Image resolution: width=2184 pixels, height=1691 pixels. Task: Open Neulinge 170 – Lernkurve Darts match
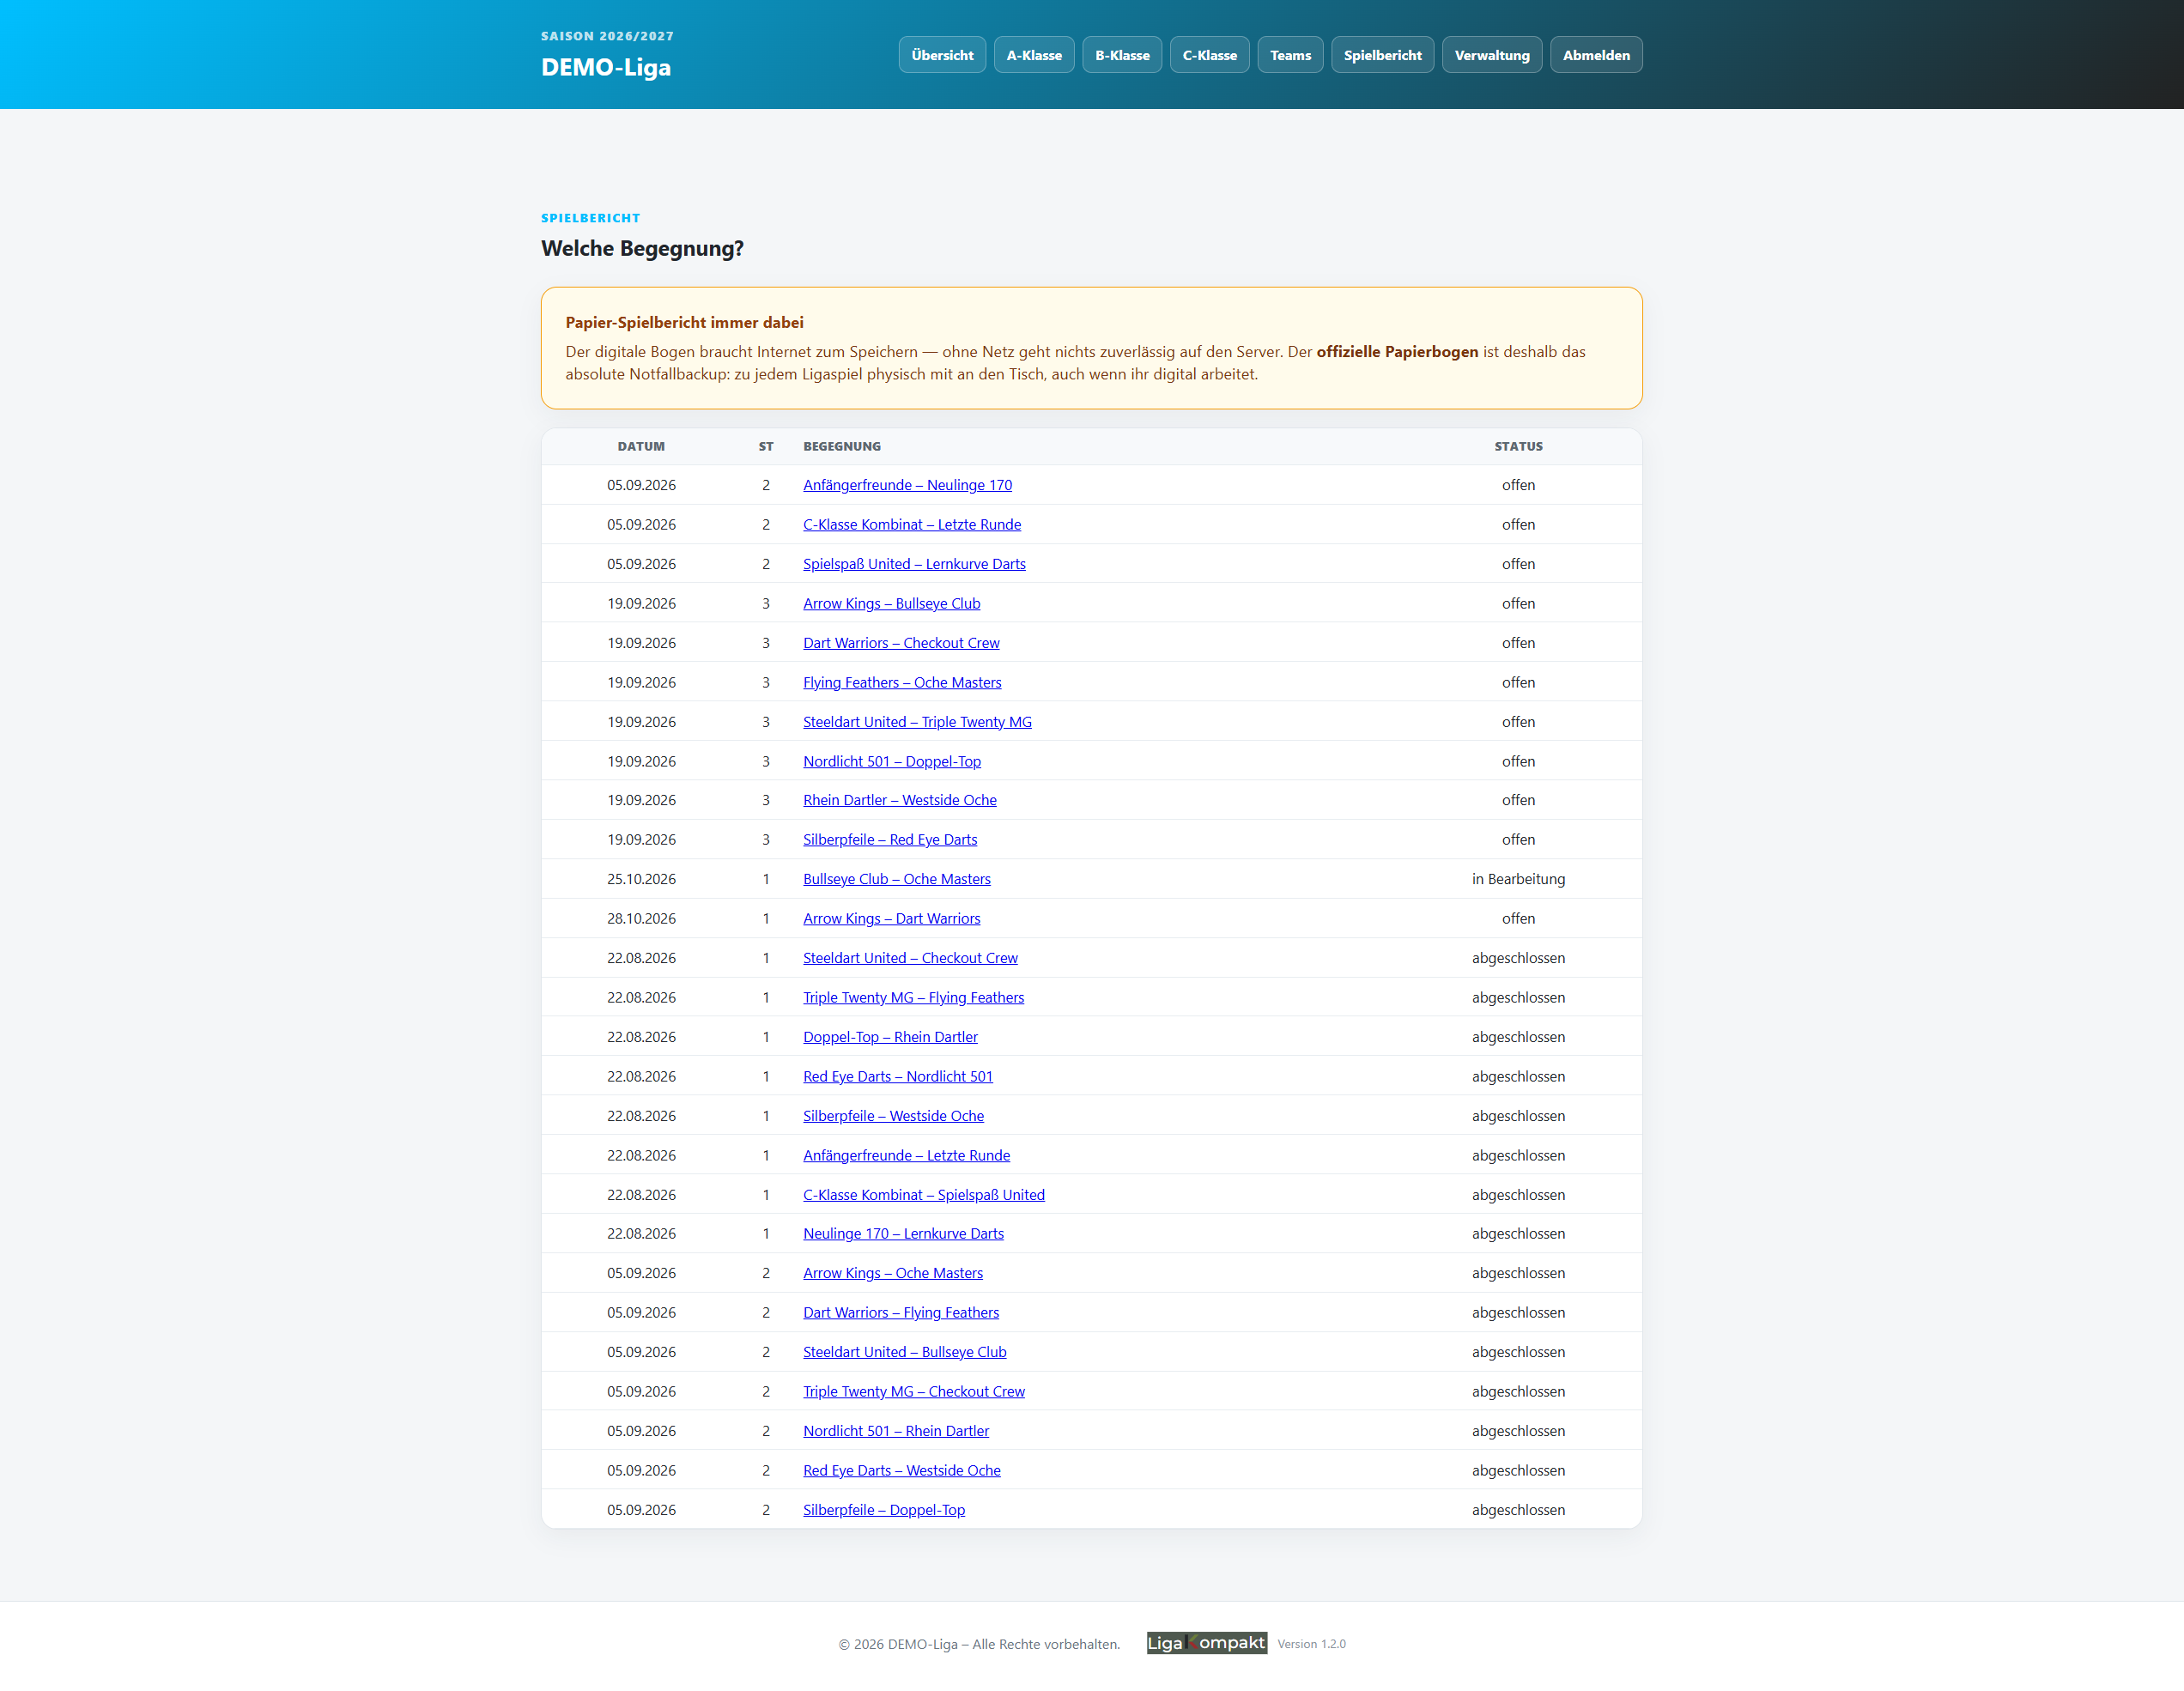(x=903, y=1234)
